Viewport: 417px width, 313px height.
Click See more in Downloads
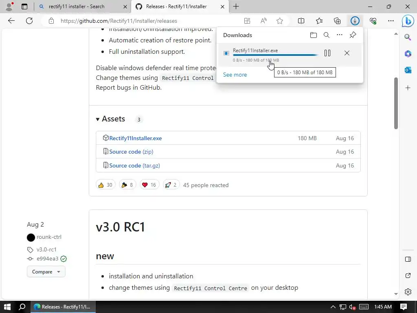[235, 75]
